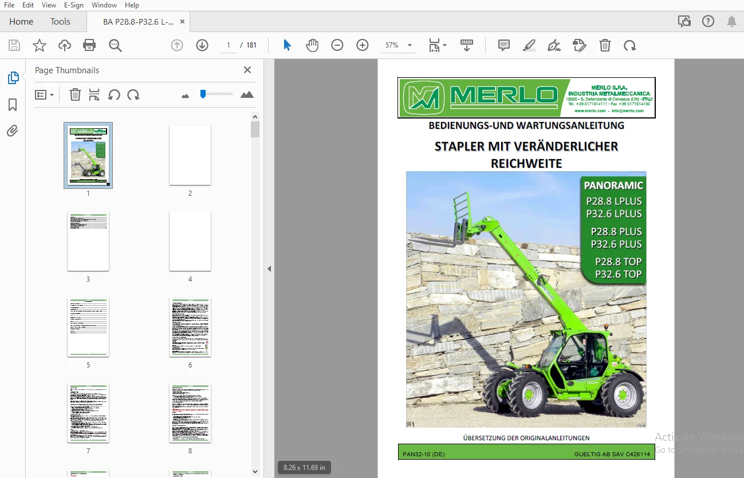This screenshot has width=744, height=478.
Task: Enlarge thumbnail size with the large mountain icon
Action: click(x=247, y=94)
